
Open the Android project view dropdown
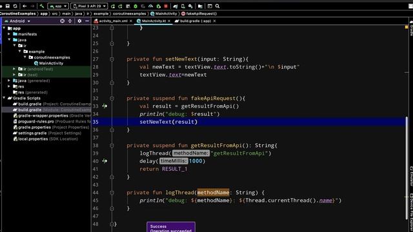coord(17,21)
